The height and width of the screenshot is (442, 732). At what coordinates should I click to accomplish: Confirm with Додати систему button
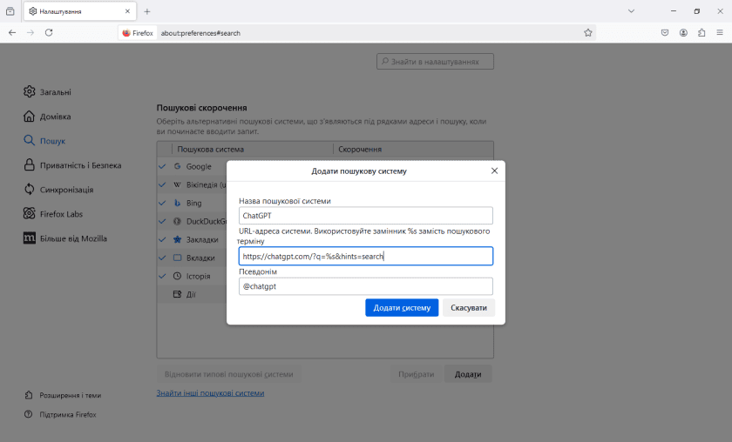pyautogui.click(x=402, y=308)
